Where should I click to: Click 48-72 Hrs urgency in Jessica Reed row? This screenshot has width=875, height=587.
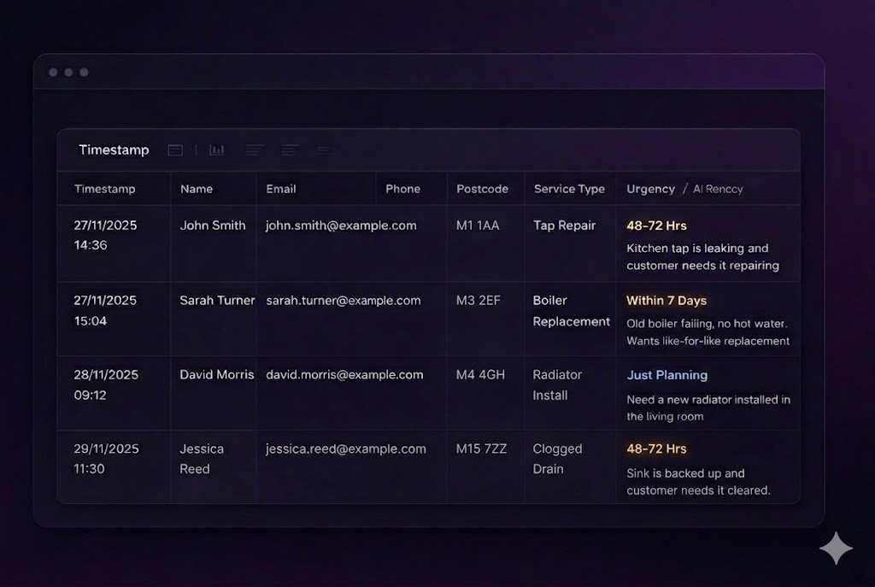tap(656, 449)
